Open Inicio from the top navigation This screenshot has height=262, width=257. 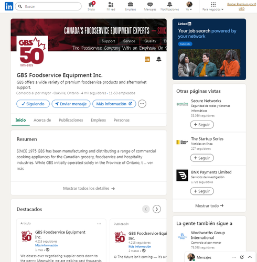point(91,6)
